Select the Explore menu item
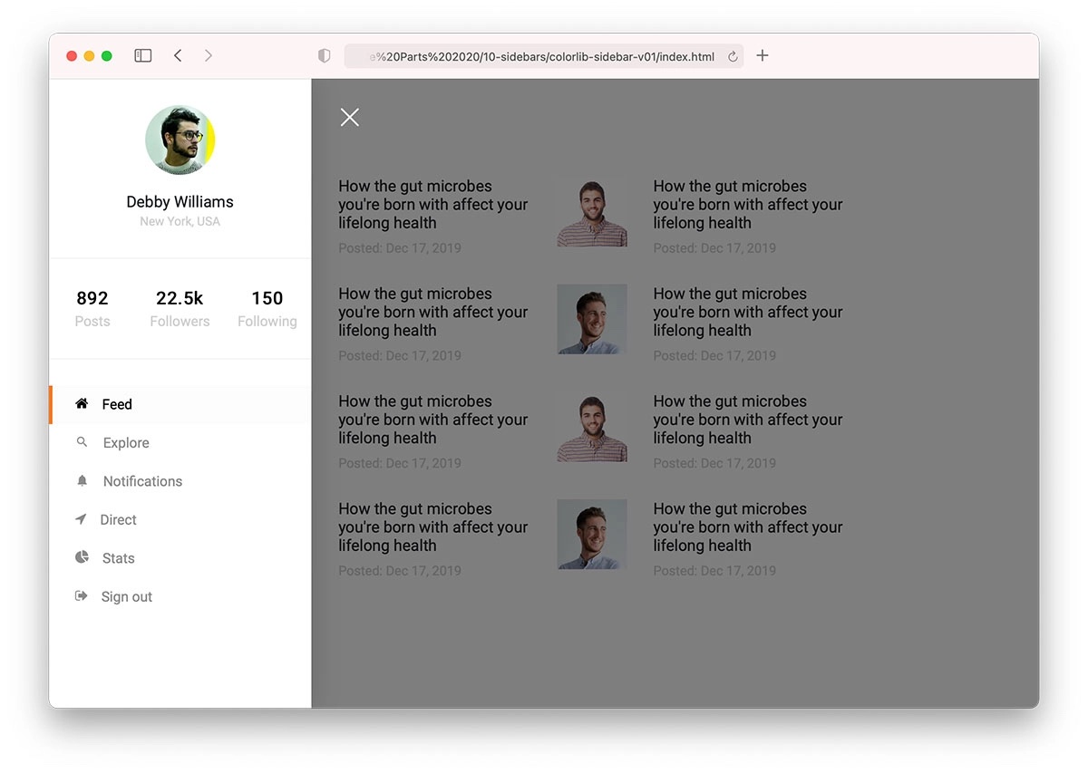 (126, 443)
